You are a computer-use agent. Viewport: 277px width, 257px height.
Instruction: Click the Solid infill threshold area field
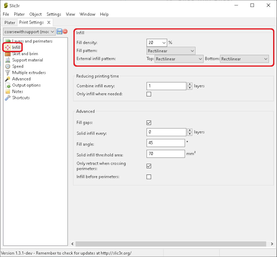pos(166,154)
